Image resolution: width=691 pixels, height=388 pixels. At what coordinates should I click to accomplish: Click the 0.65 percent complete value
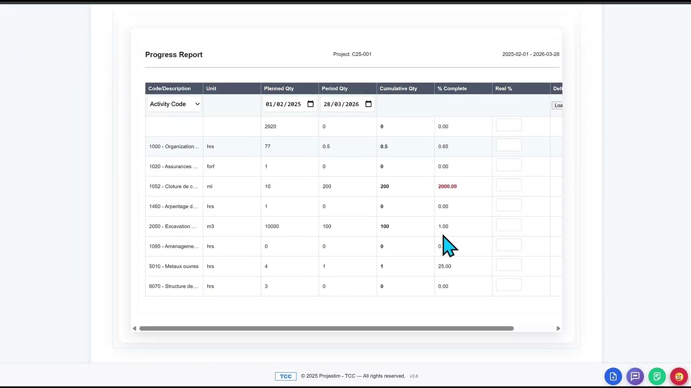(x=443, y=147)
